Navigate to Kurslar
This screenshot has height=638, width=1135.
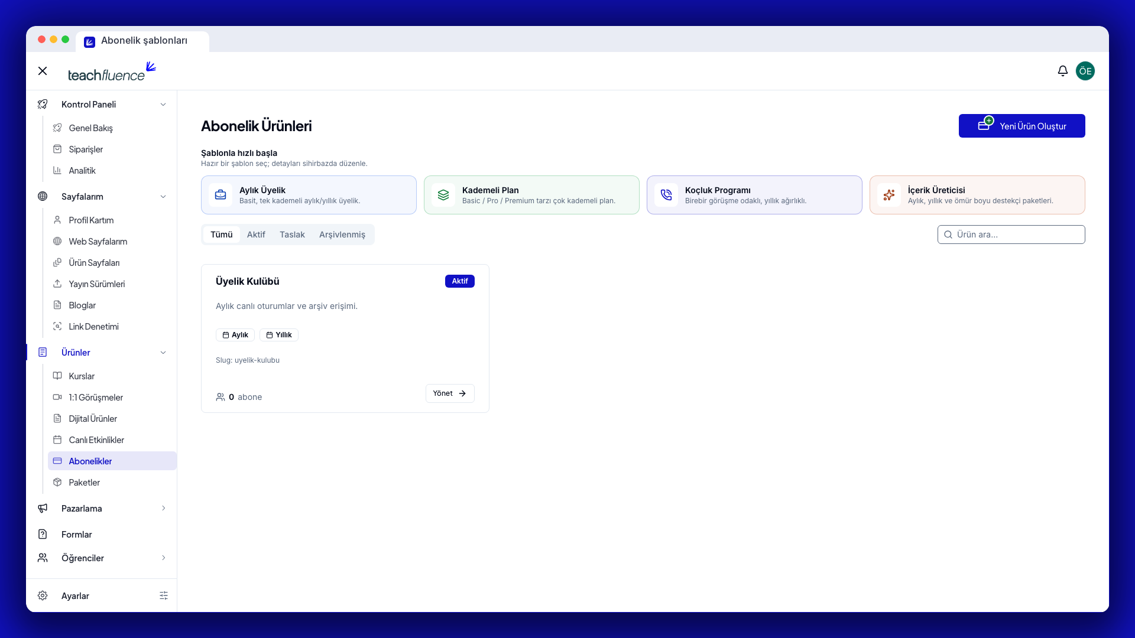pos(112,376)
